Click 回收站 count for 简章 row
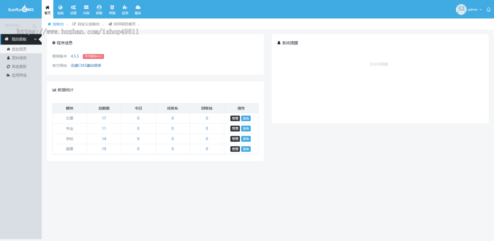The image size is (494, 241). (207, 149)
